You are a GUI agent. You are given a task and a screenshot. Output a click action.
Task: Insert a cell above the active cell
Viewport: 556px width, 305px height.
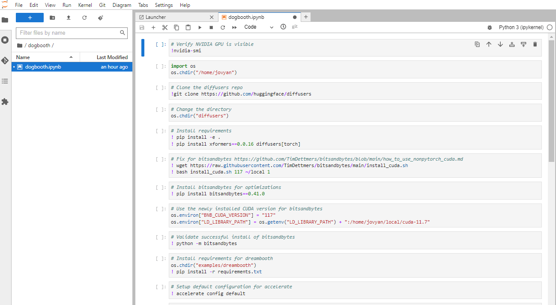[512, 44]
